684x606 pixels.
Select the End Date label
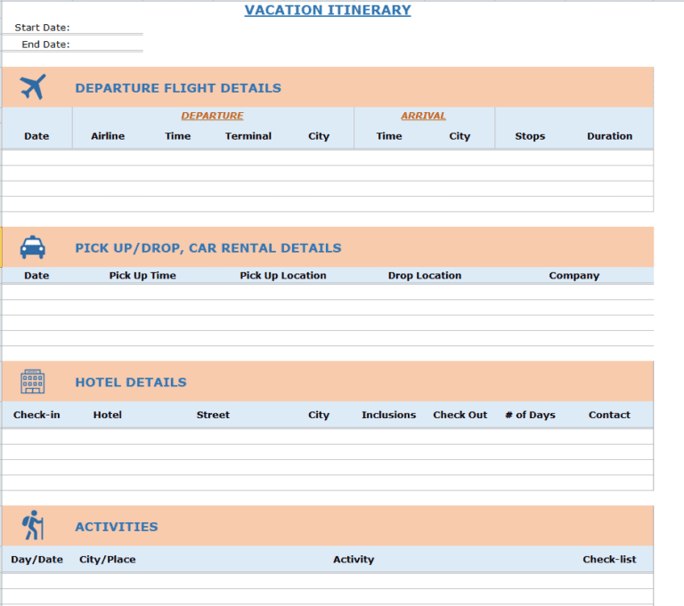coord(45,44)
